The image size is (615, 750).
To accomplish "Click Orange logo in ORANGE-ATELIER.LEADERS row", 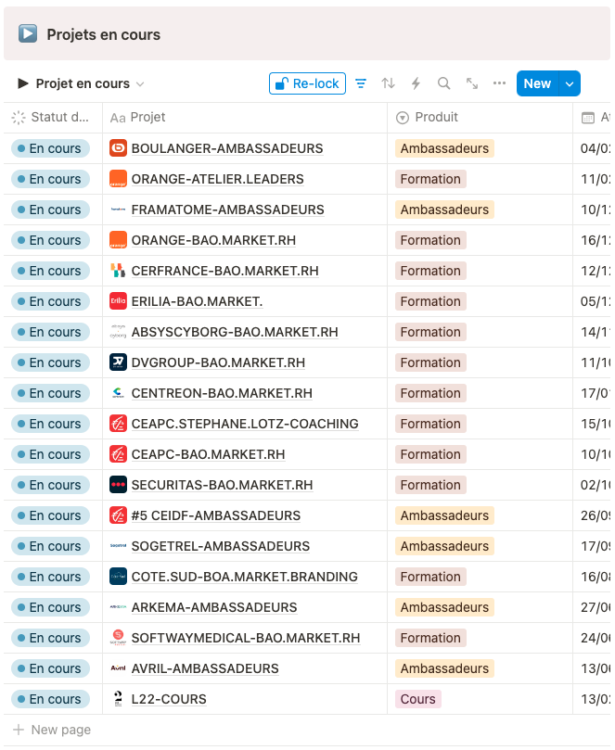I will [x=118, y=179].
